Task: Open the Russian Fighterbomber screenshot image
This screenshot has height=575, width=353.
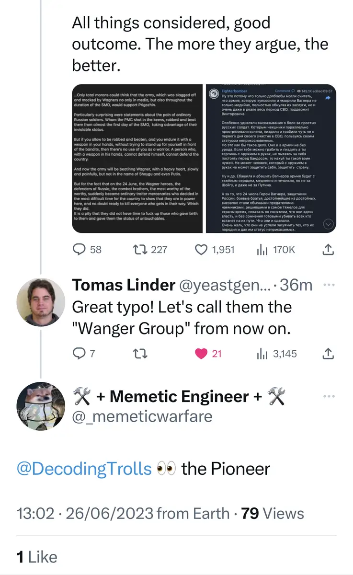Action: 271,159
